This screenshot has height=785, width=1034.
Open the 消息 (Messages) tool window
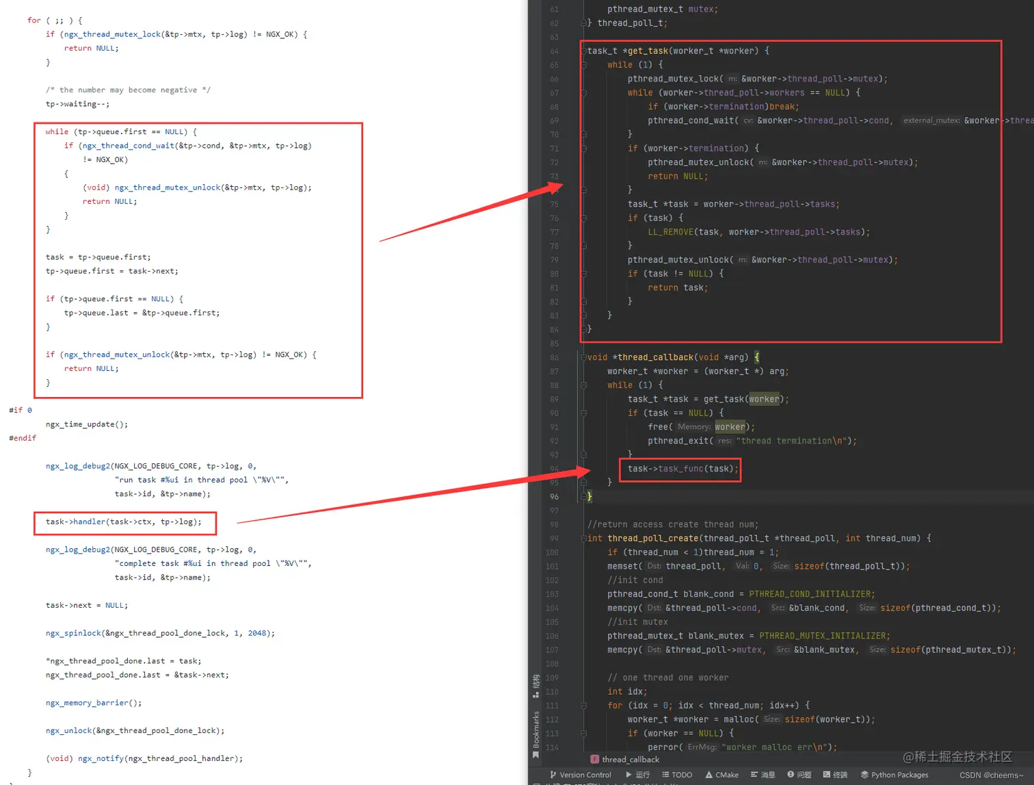[x=763, y=775]
